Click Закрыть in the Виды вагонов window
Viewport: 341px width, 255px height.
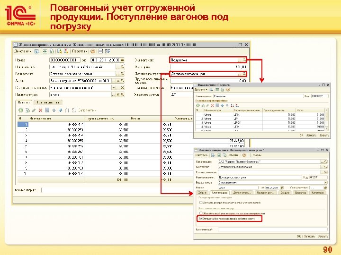tap(324, 135)
